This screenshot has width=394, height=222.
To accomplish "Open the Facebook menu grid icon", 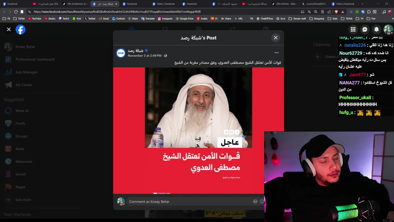I will [x=353, y=30].
